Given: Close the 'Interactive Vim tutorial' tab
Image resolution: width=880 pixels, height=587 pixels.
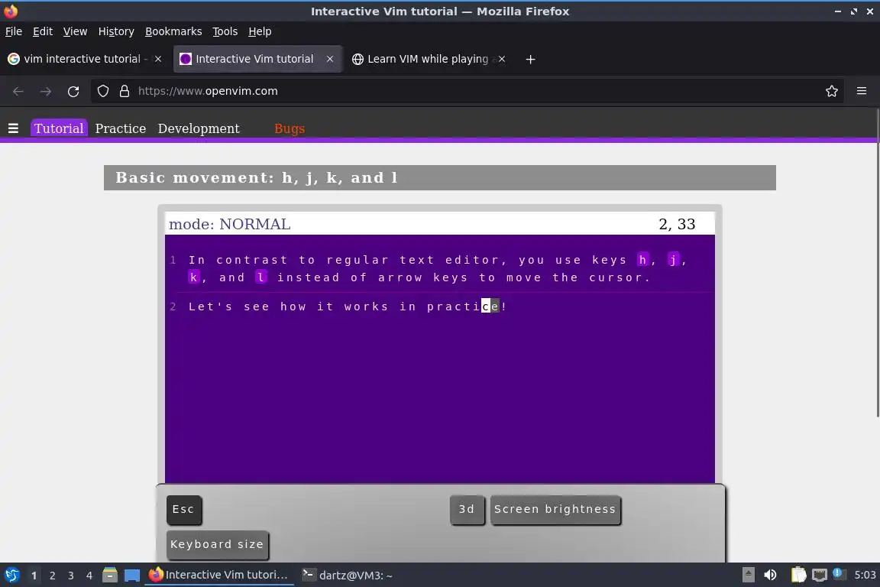Looking at the screenshot, I should point(330,59).
